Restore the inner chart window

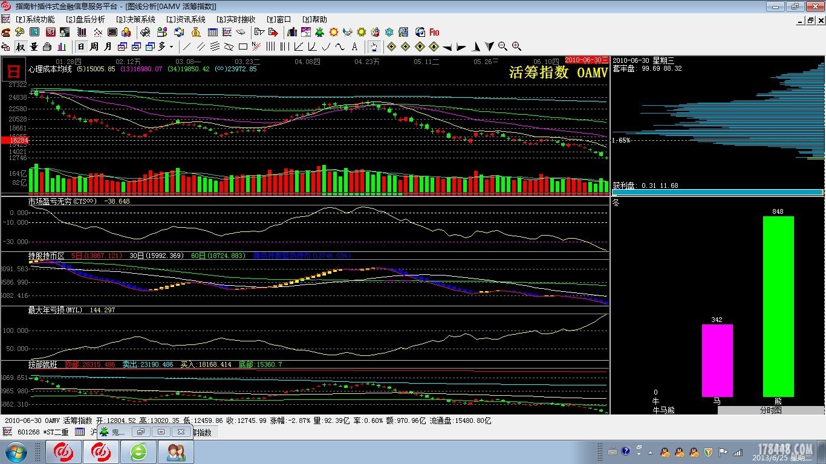click(811, 20)
